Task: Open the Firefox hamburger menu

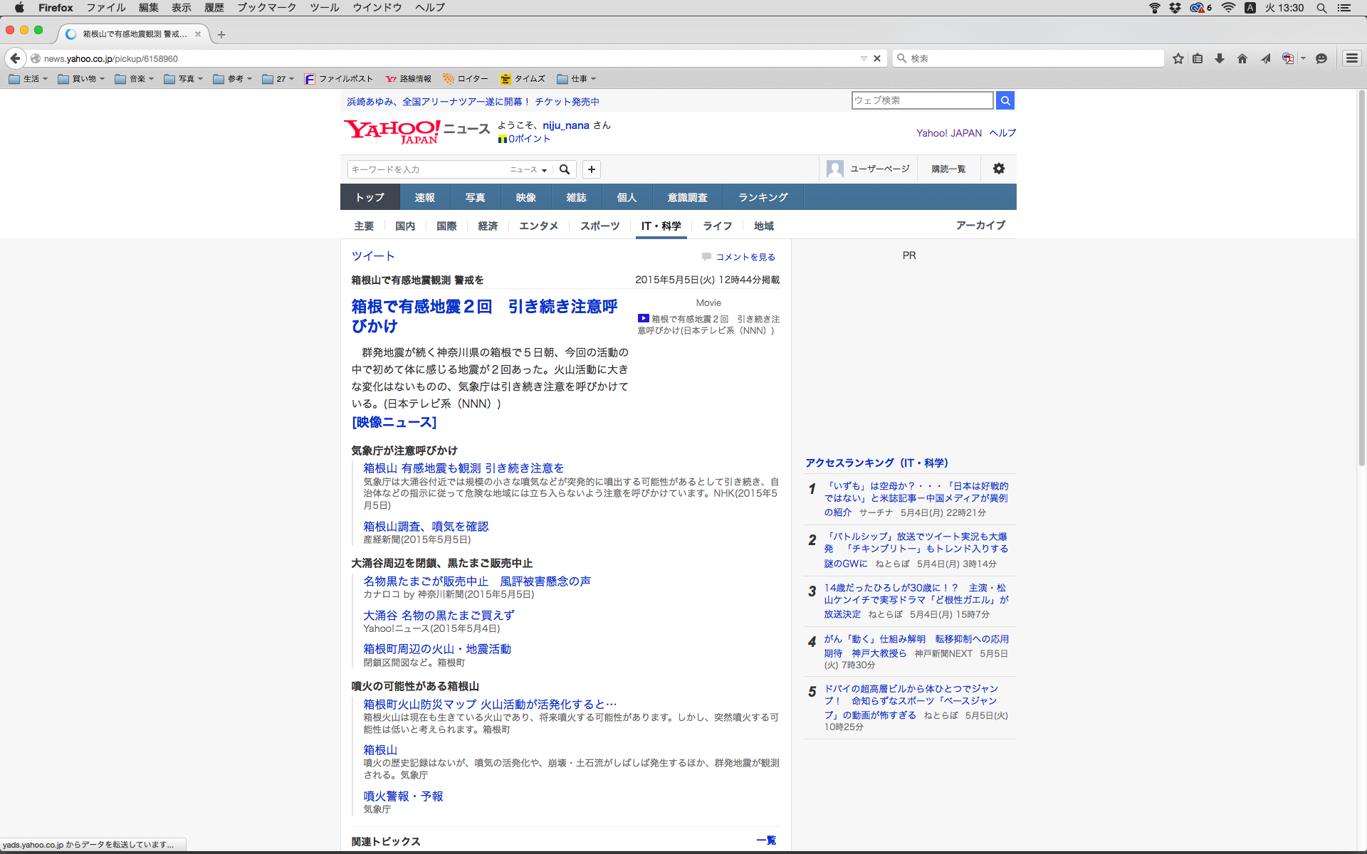Action: point(1352,58)
